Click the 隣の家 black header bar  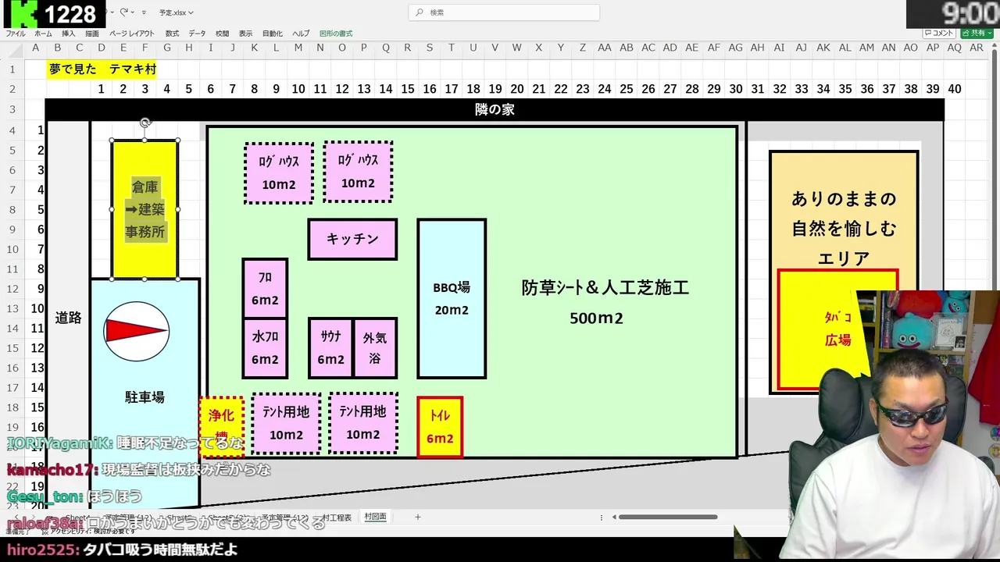495,110
